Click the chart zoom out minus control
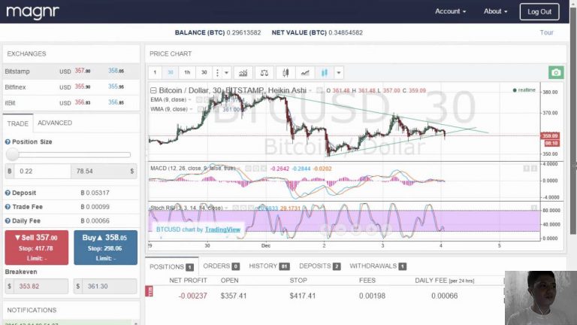Image resolution: width=577 pixels, height=325 pixels. 340,229
